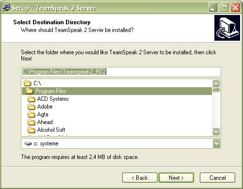Image resolution: width=243 pixels, height=189 pixels.
Task: Click the C:\ folder icon
Action: [x=28, y=83]
